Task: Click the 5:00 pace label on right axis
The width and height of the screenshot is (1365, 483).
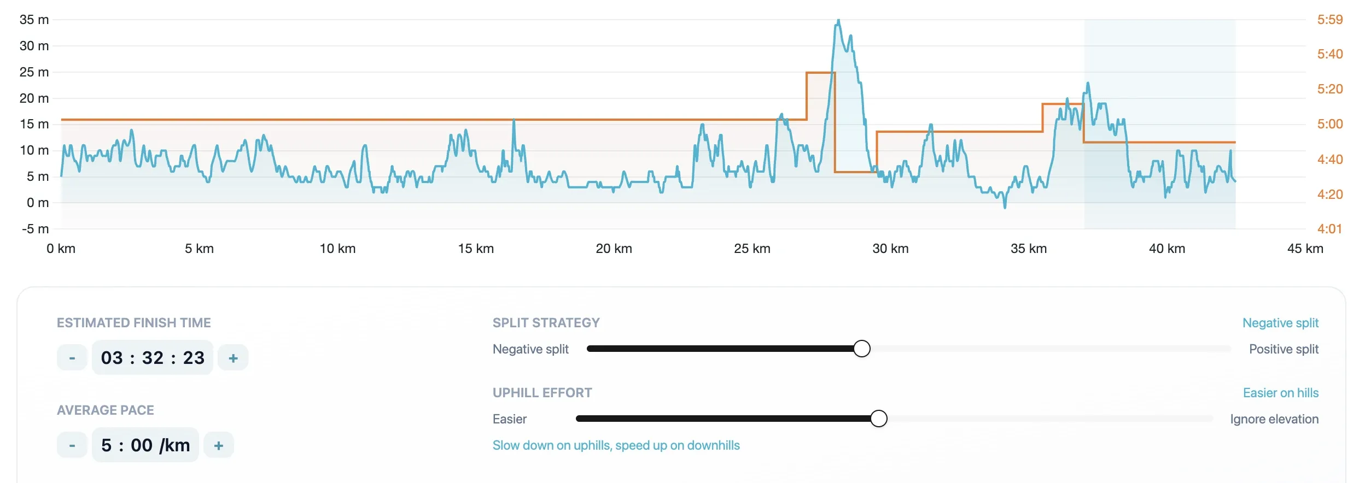Action: point(1330,124)
